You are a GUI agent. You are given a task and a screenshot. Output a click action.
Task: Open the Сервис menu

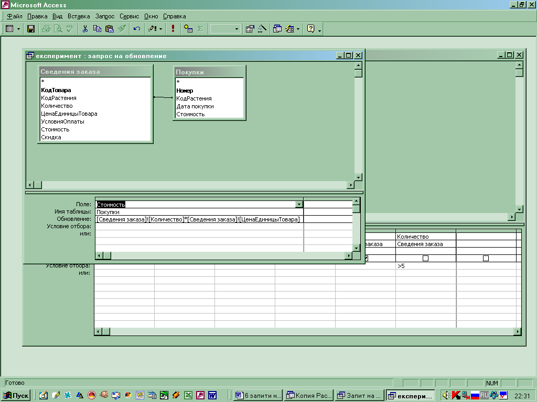(128, 16)
